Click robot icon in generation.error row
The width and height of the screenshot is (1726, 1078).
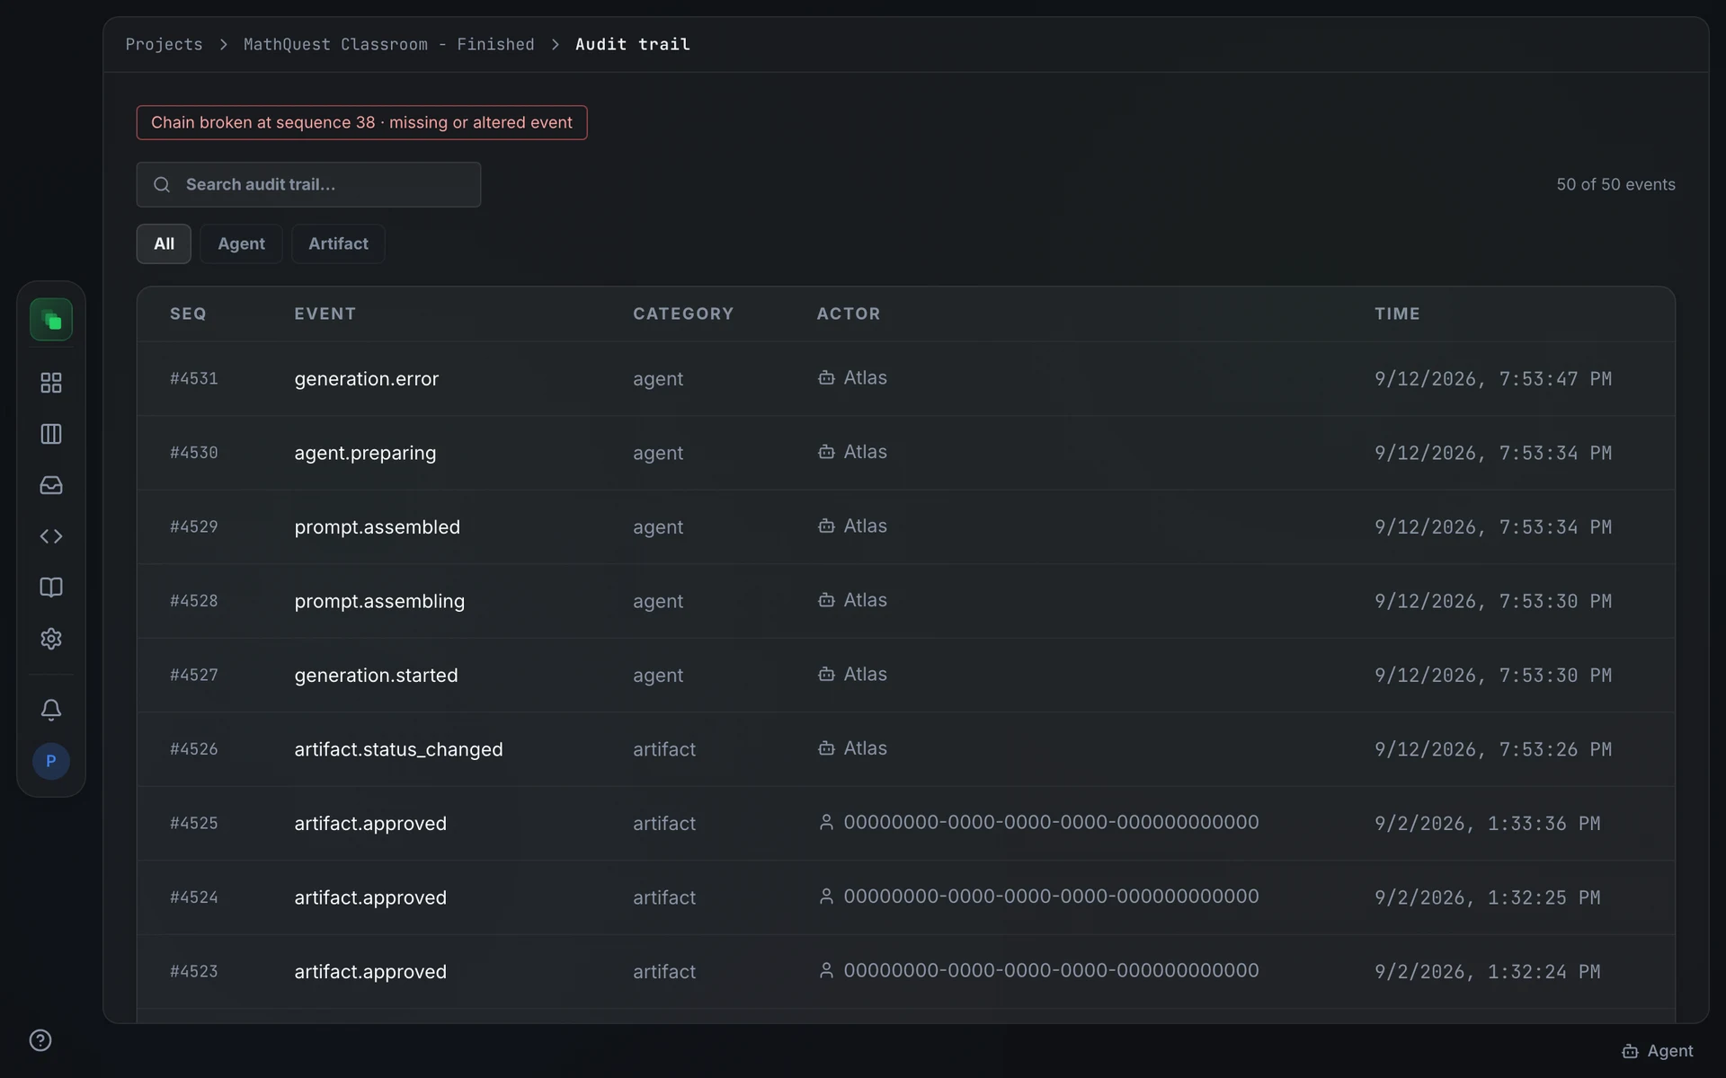pyautogui.click(x=826, y=377)
